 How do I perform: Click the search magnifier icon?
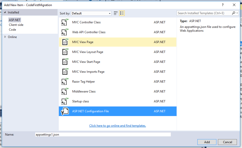[x=234, y=13]
